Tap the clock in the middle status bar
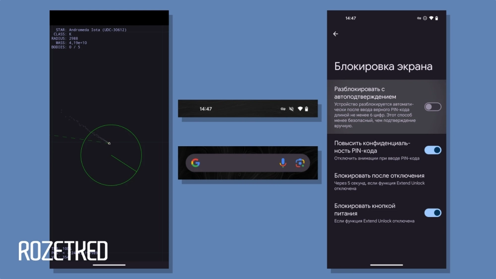Screen dimensions: 496x279 (x=206, y=109)
